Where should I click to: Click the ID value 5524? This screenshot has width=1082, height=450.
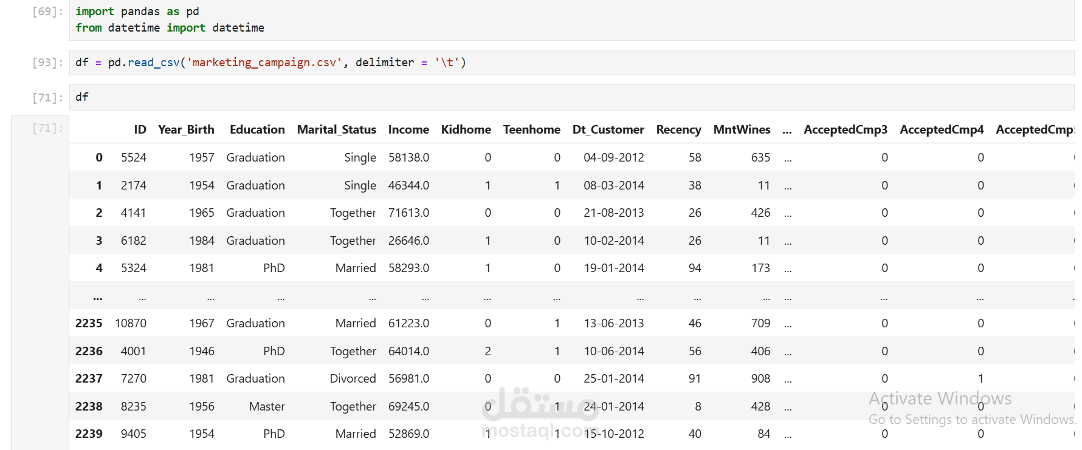click(134, 157)
